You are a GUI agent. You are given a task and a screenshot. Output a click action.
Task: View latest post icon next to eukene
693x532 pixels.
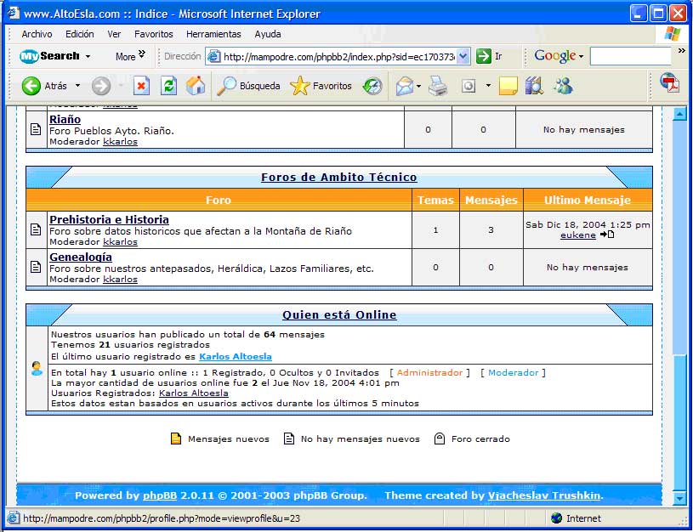tap(607, 235)
